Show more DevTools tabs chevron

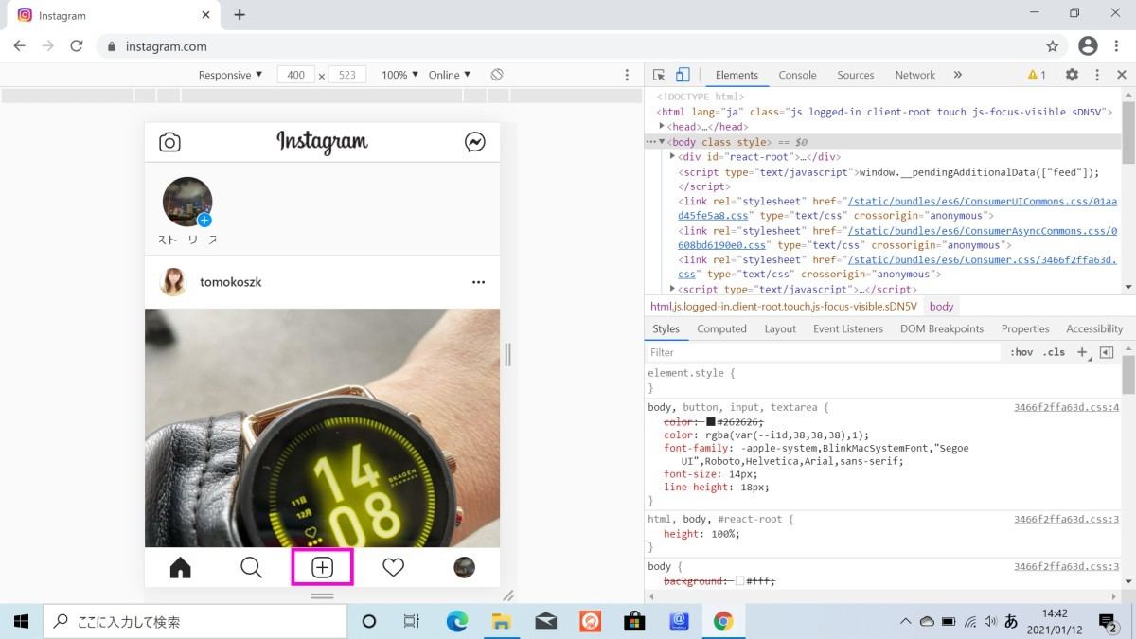pyautogui.click(x=957, y=75)
